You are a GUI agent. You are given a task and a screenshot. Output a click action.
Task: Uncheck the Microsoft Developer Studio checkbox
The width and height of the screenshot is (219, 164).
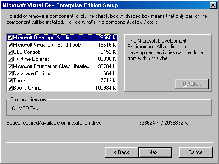[x=10, y=38]
